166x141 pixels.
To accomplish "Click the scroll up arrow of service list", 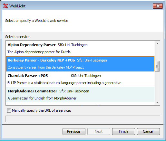I will coord(157,43).
